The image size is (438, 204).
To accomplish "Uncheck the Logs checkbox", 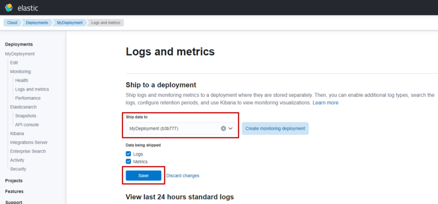I will [128, 154].
